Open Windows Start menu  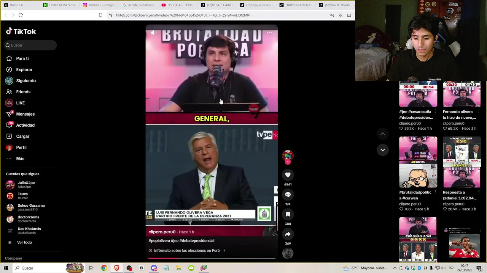point(6,268)
